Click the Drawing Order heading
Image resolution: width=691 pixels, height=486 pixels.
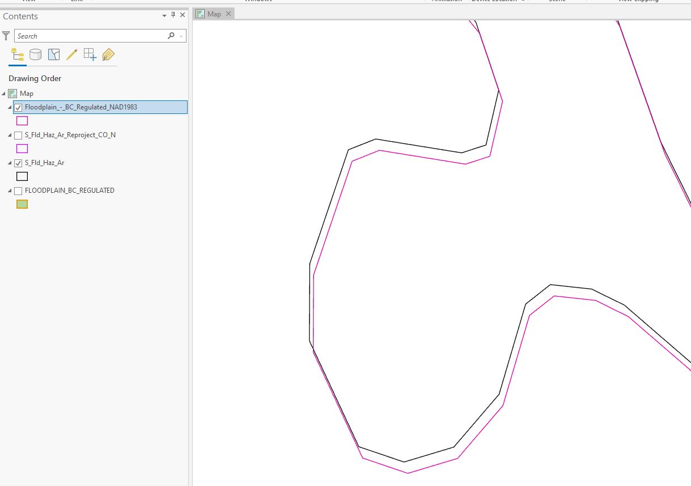pos(35,78)
